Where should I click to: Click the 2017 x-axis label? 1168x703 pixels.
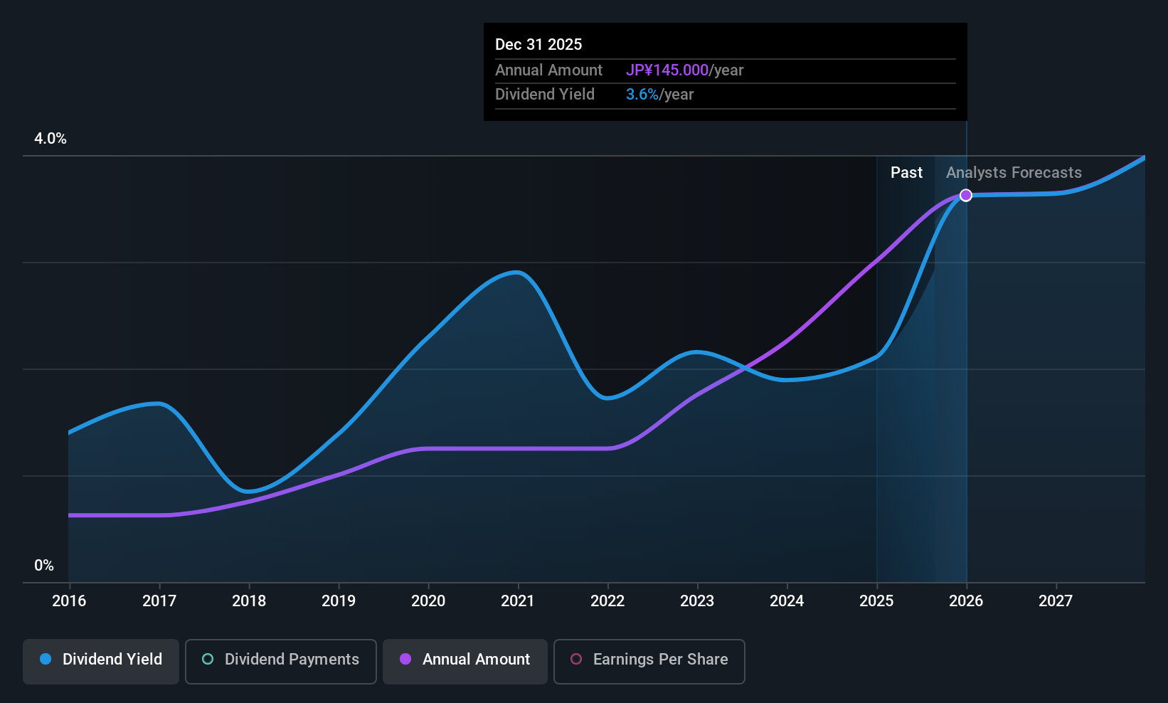[159, 601]
